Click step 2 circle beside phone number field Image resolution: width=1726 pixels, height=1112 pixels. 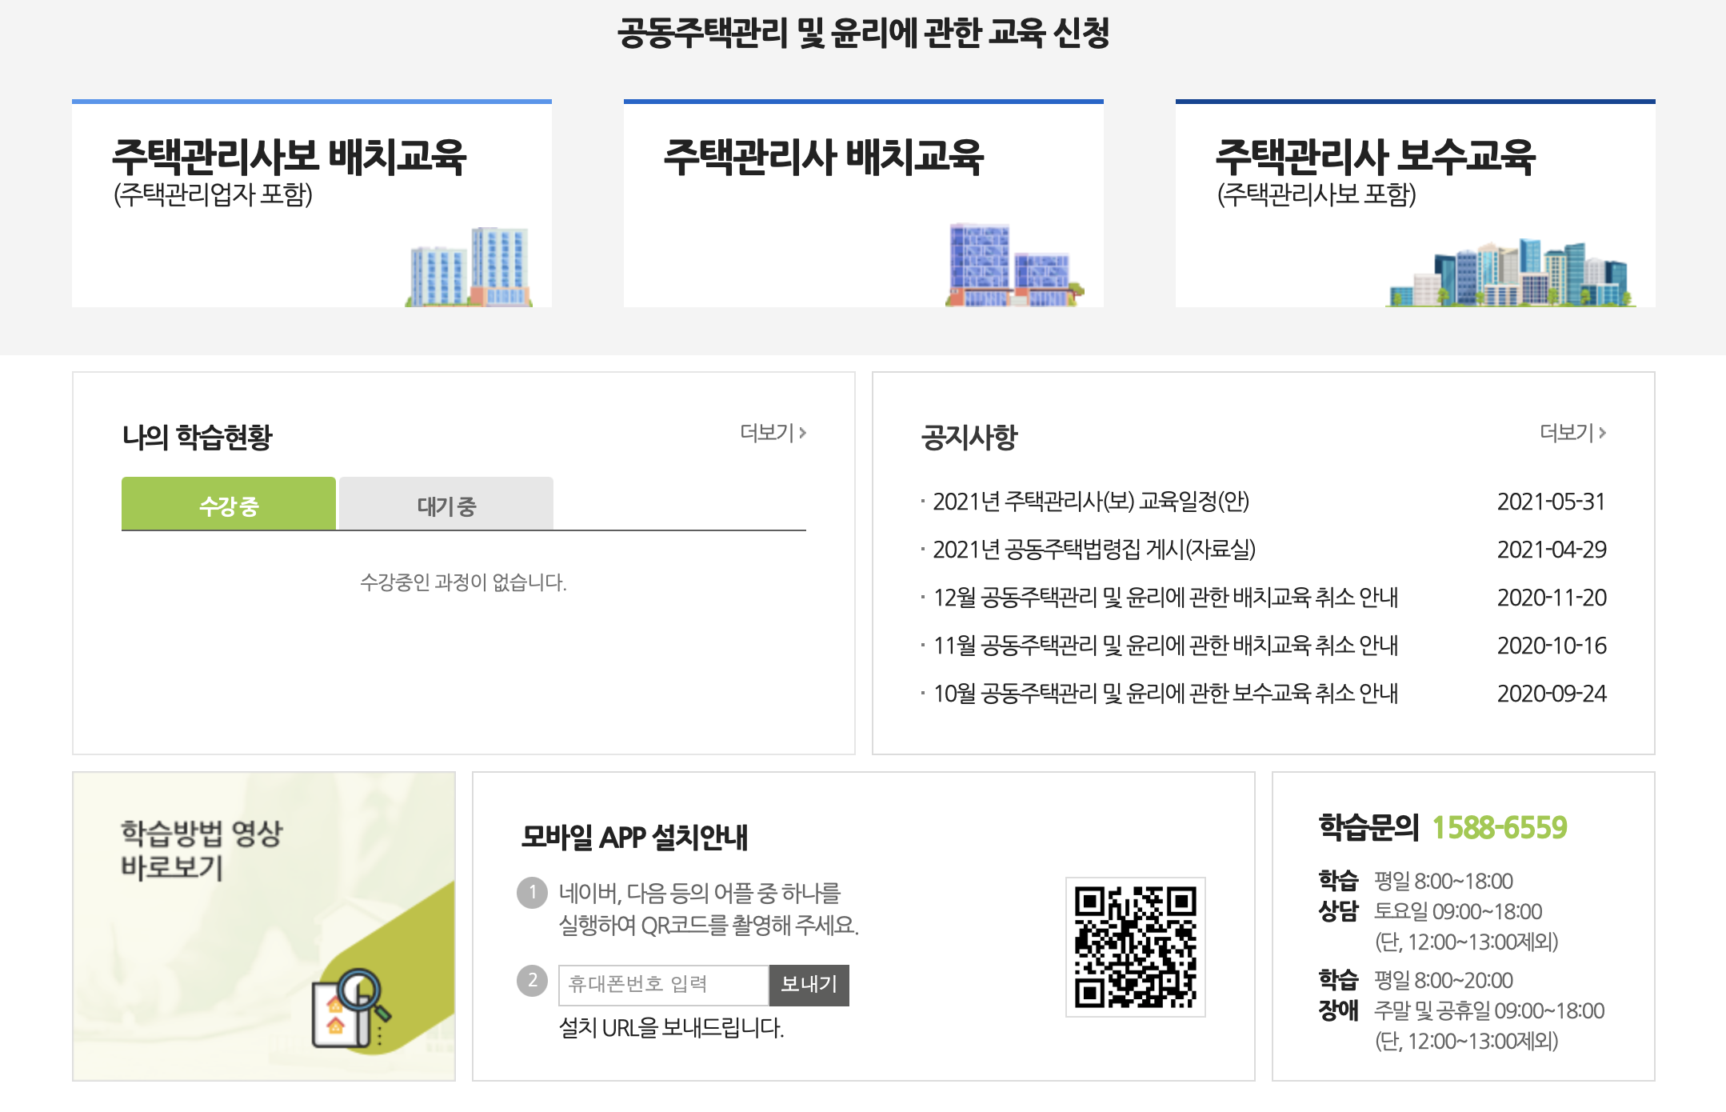(533, 980)
